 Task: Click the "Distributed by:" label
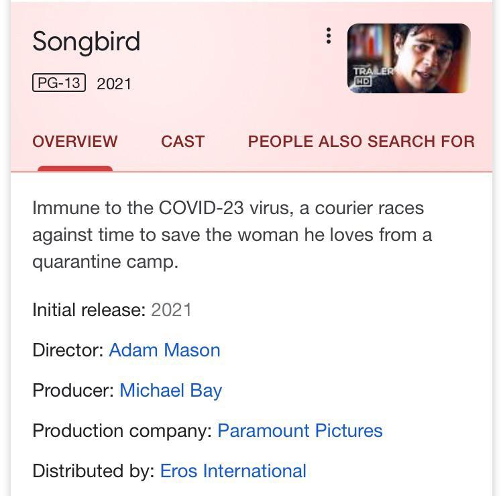tap(93, 470)
